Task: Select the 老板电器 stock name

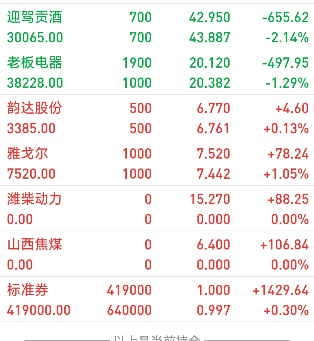Action: tap(35, 63)
